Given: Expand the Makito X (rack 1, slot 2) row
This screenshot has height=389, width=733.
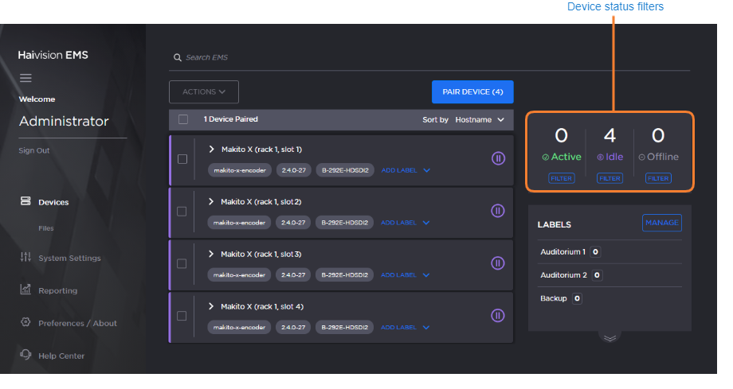Looking at the screenshot, I should tap(212, 201).
